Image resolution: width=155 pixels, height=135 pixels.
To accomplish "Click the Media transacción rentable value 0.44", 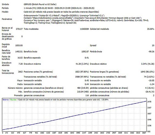I will (87, 84).
